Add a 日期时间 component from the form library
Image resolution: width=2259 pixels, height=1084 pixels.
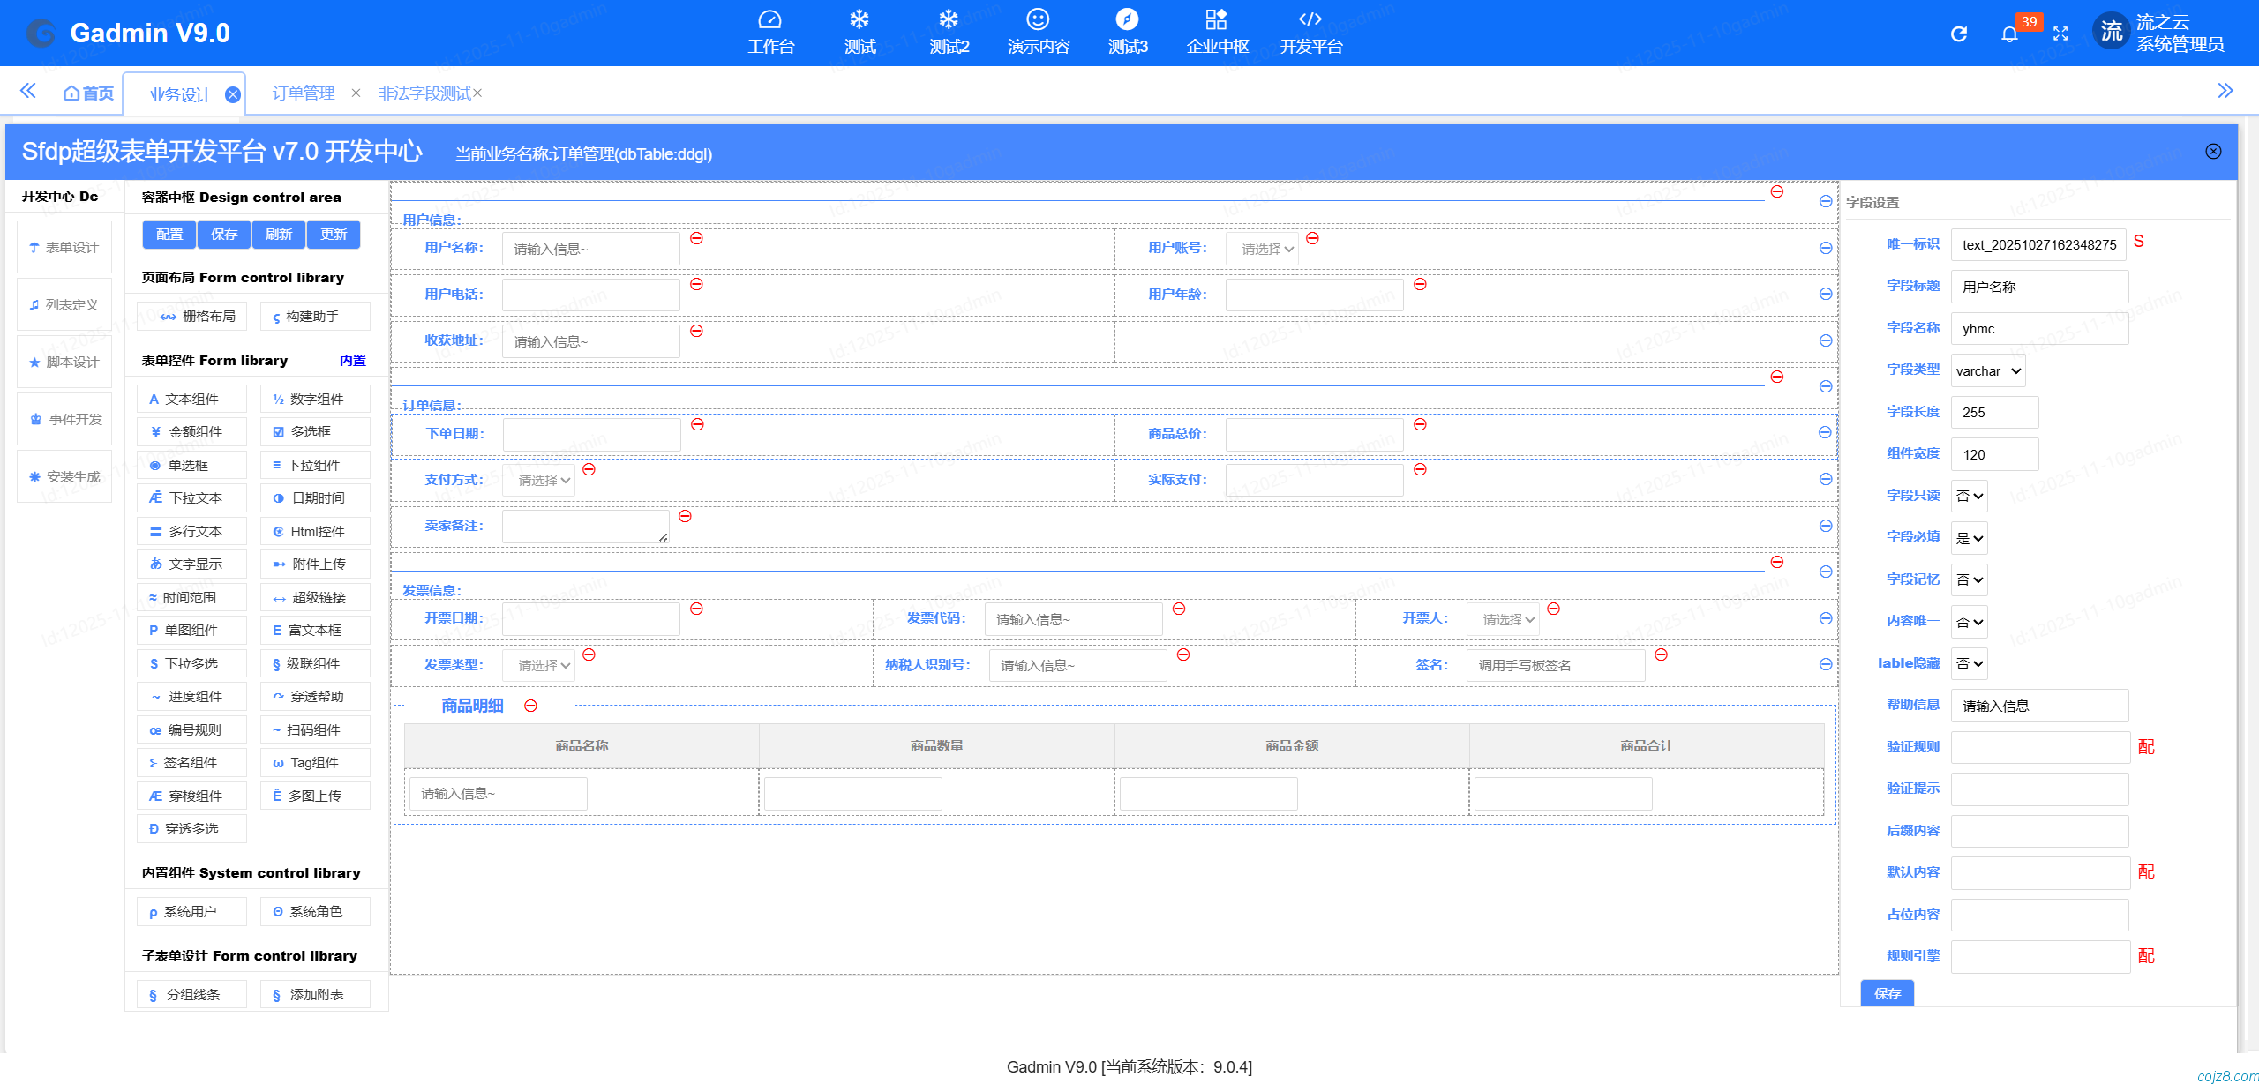[314, 497]
